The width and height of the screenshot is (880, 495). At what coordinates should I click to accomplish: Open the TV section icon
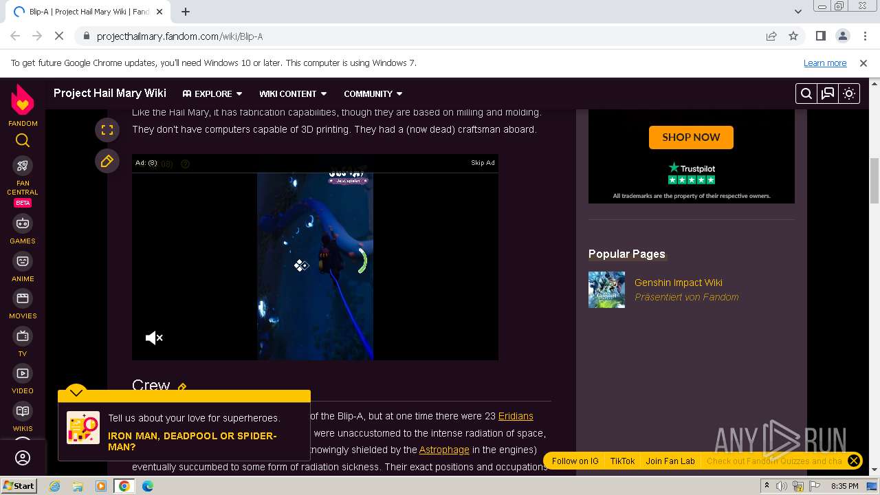[x=23, y=336]
